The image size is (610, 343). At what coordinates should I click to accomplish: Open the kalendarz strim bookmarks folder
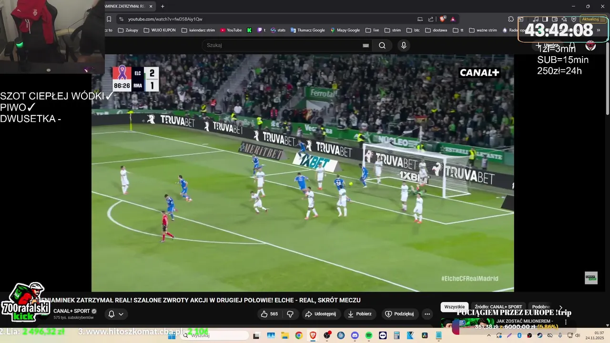(198, 30)
